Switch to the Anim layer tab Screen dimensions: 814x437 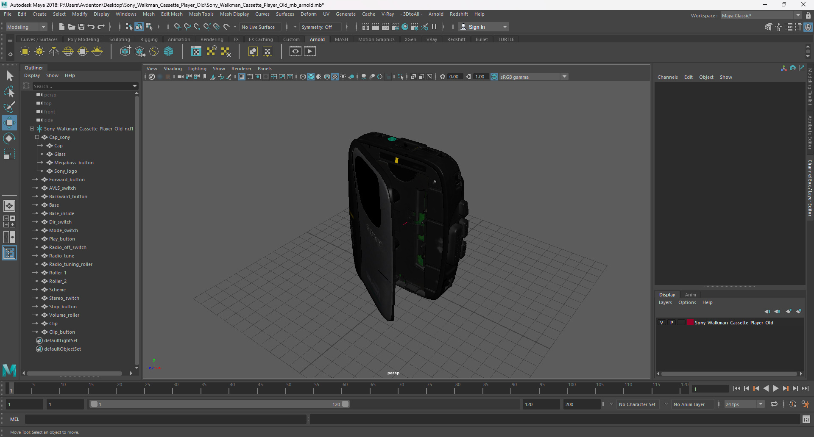coord(690,295)
